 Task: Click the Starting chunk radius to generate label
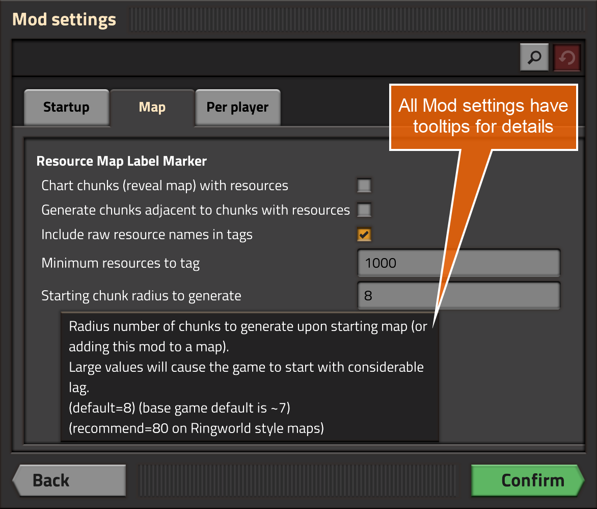point(141,296)
